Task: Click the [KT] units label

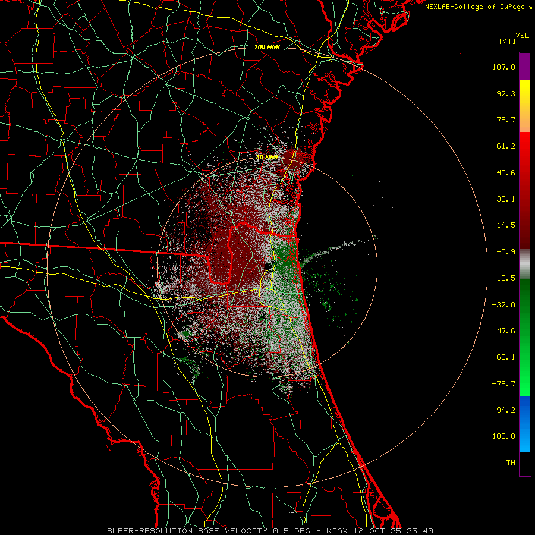Action: [507, 41]
